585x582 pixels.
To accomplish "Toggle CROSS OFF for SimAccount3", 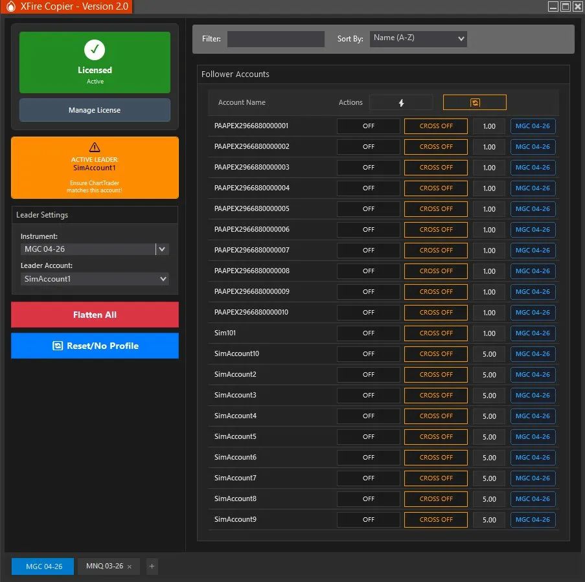I will pyautogui.click(x=435, y=395).
